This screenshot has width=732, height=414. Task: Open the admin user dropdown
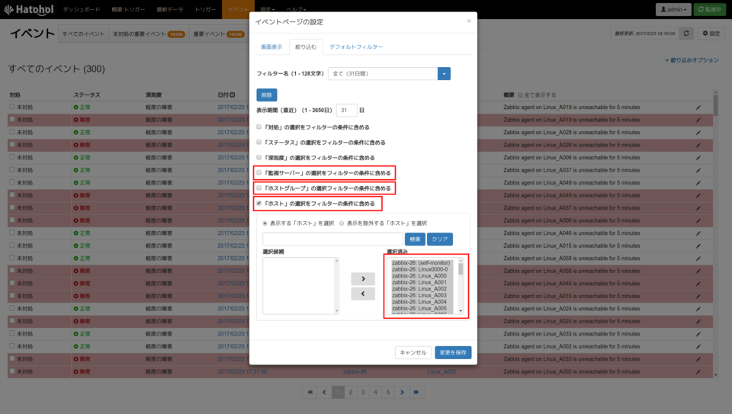674,9
